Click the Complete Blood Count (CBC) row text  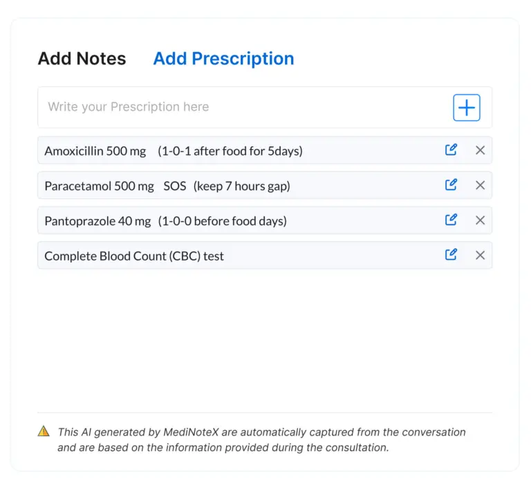tap(134, 256)
